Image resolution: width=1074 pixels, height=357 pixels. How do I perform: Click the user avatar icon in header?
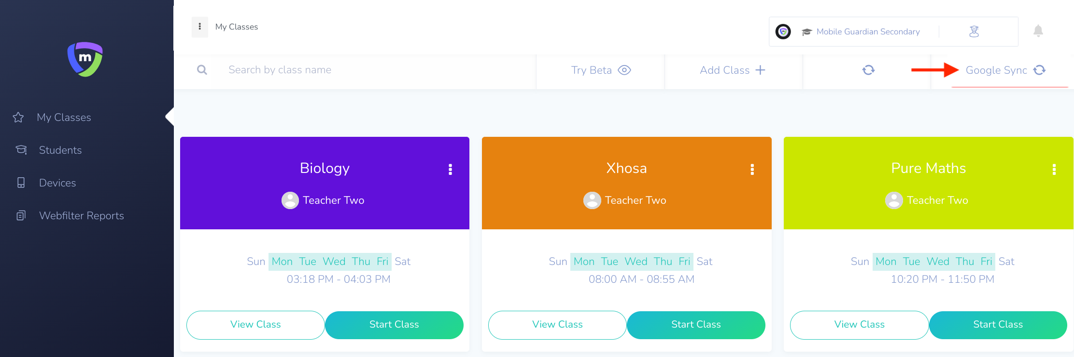click(x=974, y=32)
